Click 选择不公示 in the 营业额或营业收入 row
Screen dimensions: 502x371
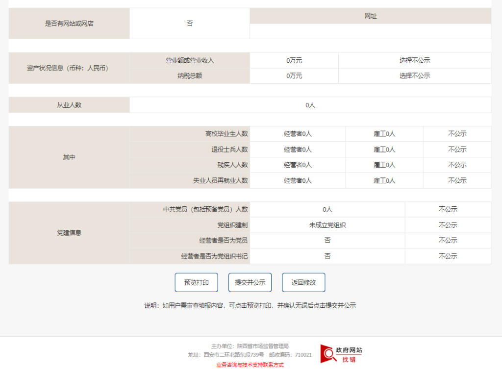(x=414, y=60)
